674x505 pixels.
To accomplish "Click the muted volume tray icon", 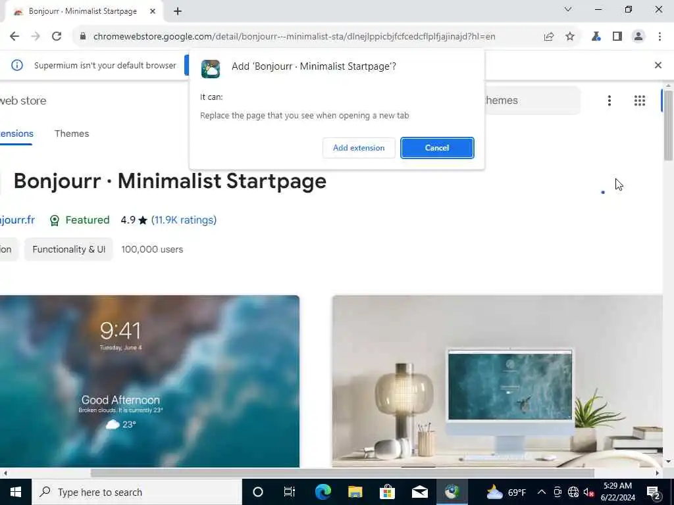I will tap(588, 492).
